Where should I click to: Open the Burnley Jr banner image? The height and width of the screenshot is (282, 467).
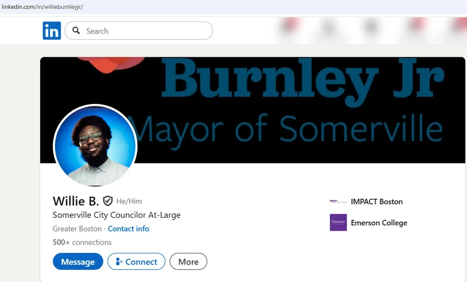pos(253,110)
